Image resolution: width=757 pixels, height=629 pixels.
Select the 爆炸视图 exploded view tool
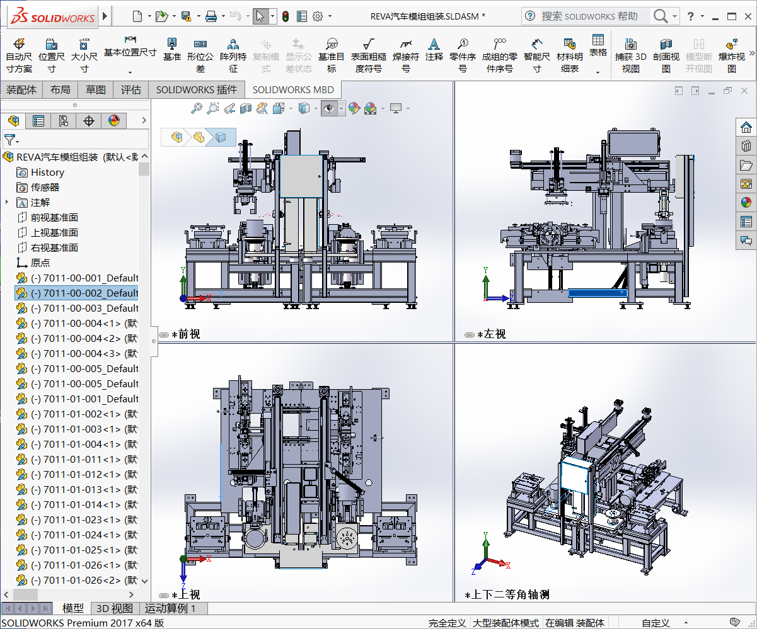pyautogui.click(x=731, y=55)
